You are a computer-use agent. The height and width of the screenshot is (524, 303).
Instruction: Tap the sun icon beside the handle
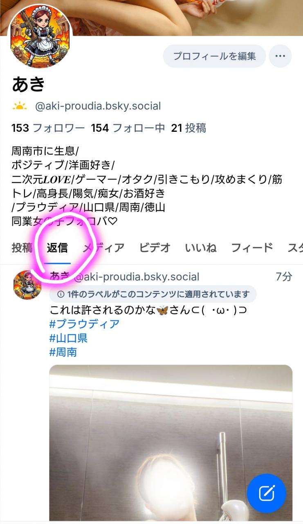(20, 106)
